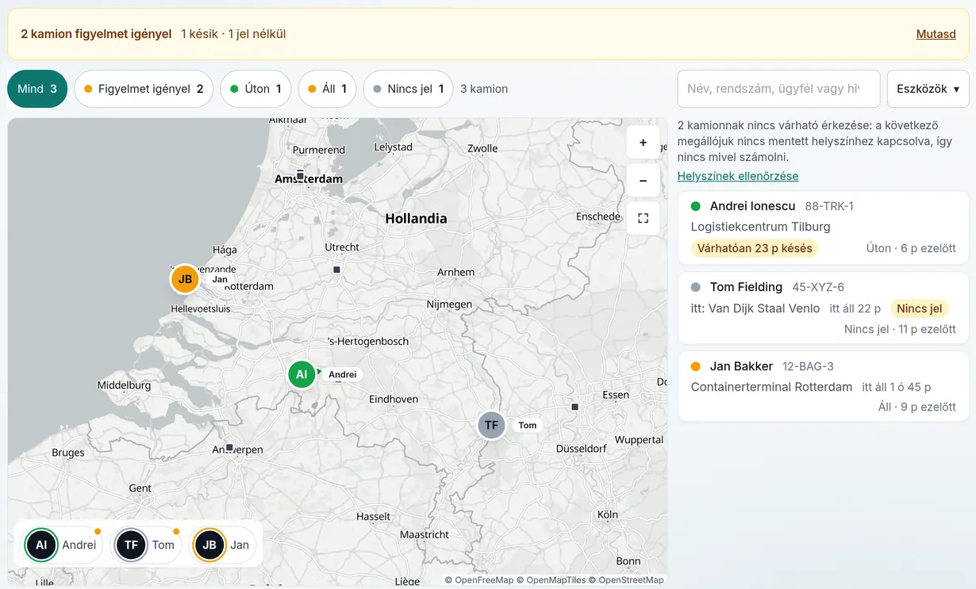
Task: Click the OpenStreetMap attribution link
Action: [631, 580]
